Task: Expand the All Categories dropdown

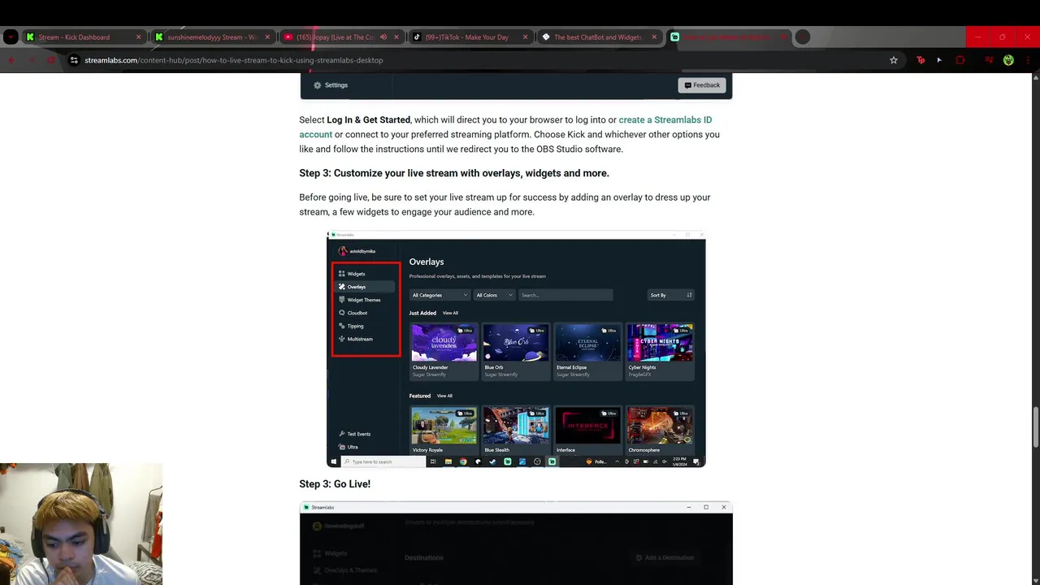Action: coord(440,295)
